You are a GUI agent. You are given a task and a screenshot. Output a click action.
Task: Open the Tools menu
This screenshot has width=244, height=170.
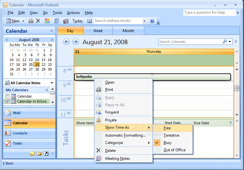57,13
